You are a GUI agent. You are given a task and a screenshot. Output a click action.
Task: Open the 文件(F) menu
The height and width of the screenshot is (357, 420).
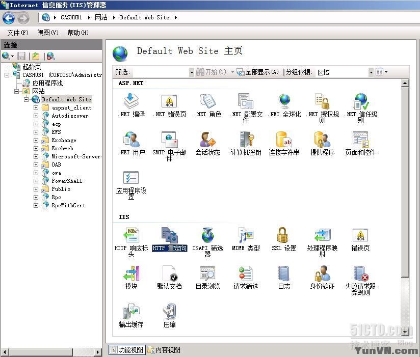pyautogui.click(x=18, y=33)
